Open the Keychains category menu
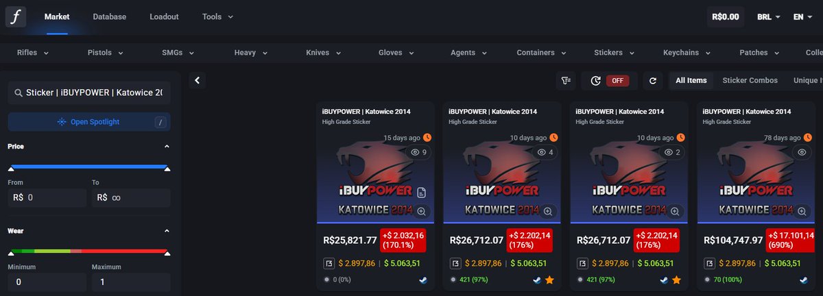This screenshot has width=823, height=296. pos(687,52)
